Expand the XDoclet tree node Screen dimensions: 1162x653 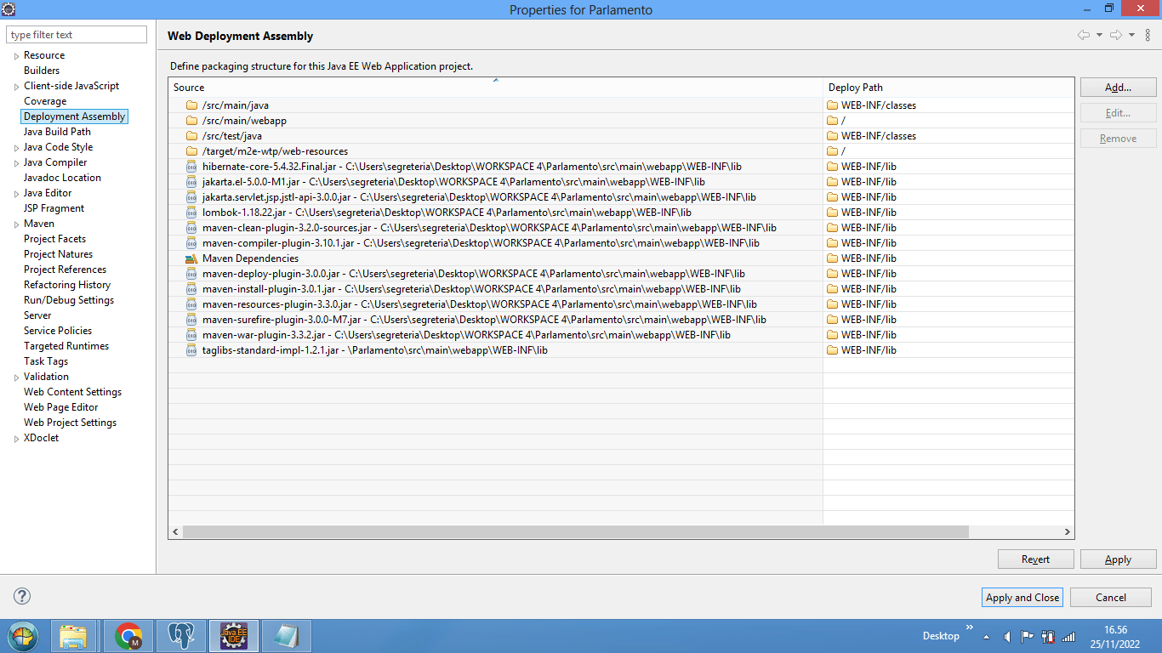(16, 439)
